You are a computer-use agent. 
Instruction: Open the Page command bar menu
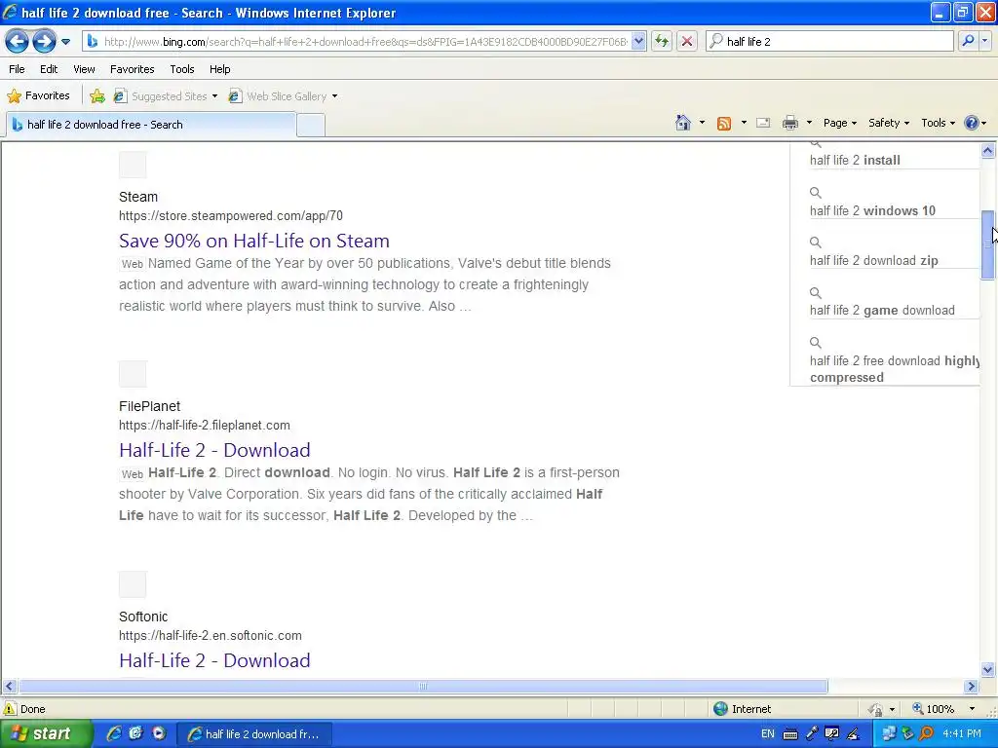point(839,123)
